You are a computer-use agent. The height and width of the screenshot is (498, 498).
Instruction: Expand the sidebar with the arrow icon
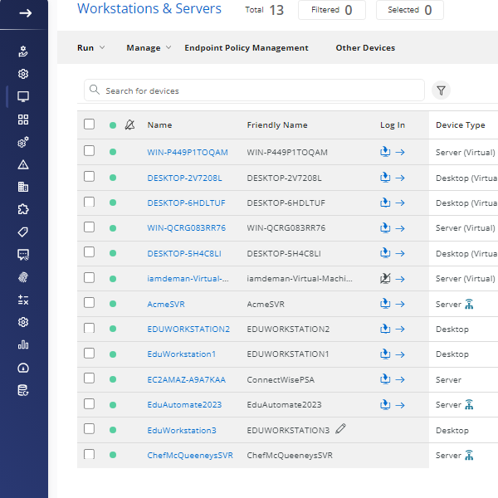25,13
